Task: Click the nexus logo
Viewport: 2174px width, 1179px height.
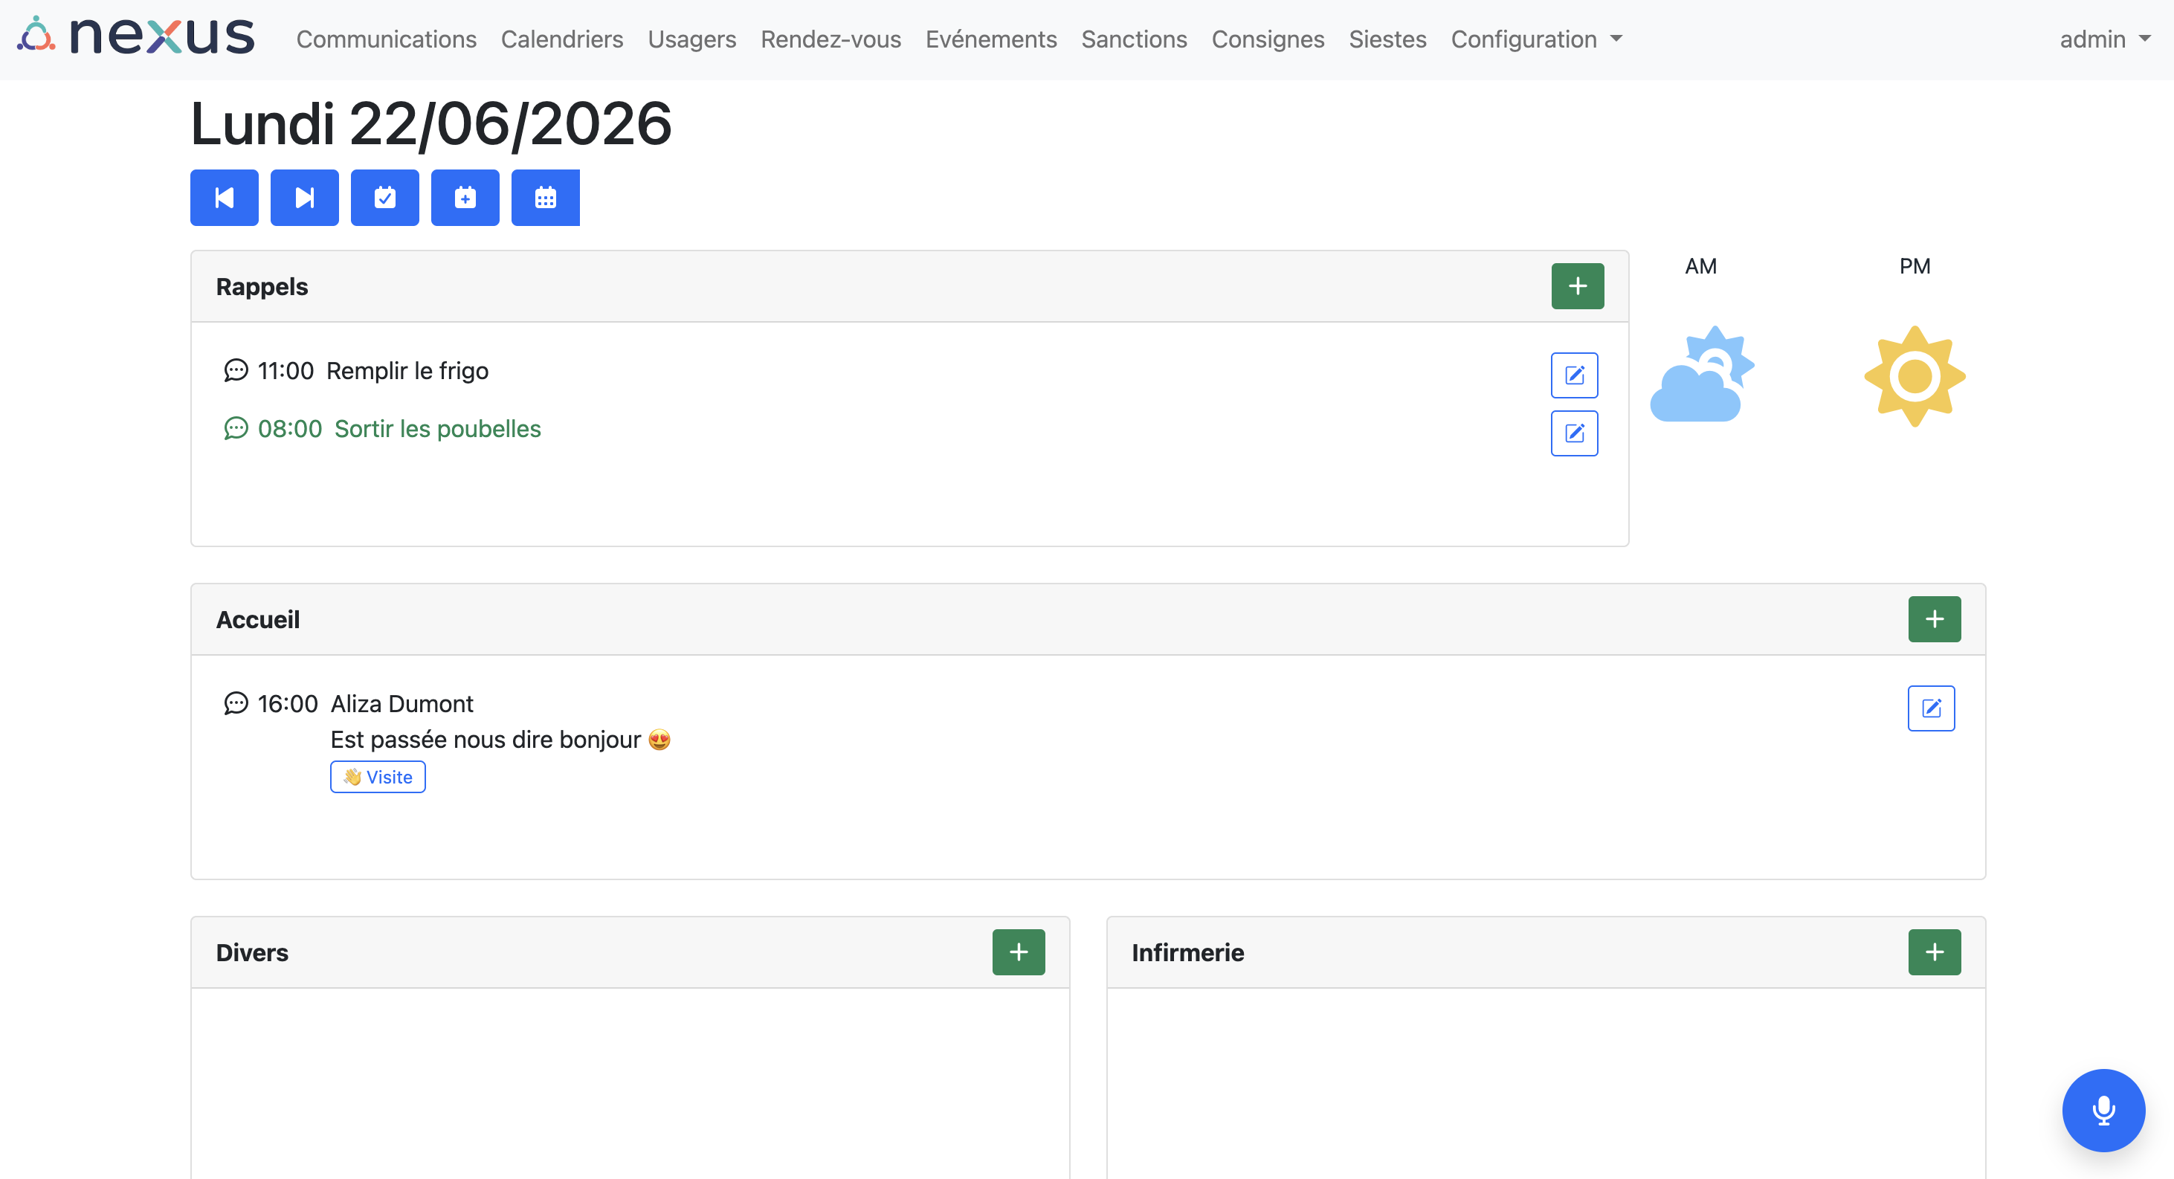Action: coord(137,37)
